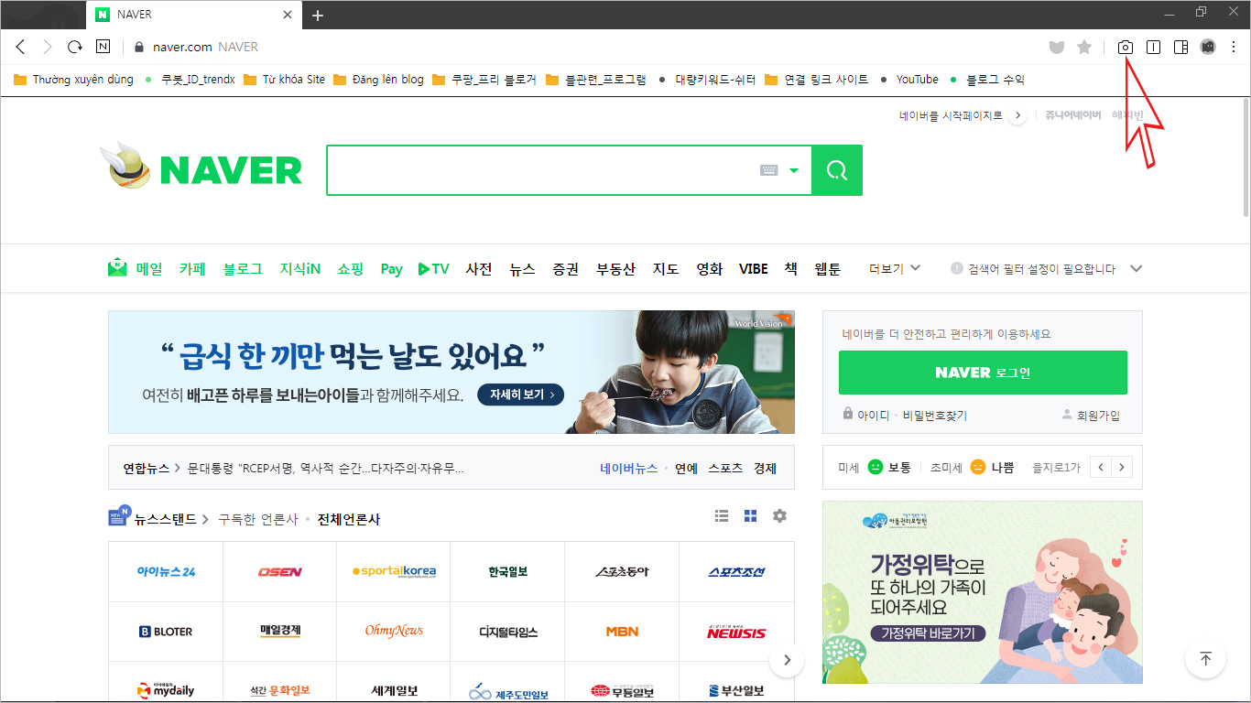The image size is (1251, 703).
Task: Open the 지식iN menu link
Action: coord(300,269)
